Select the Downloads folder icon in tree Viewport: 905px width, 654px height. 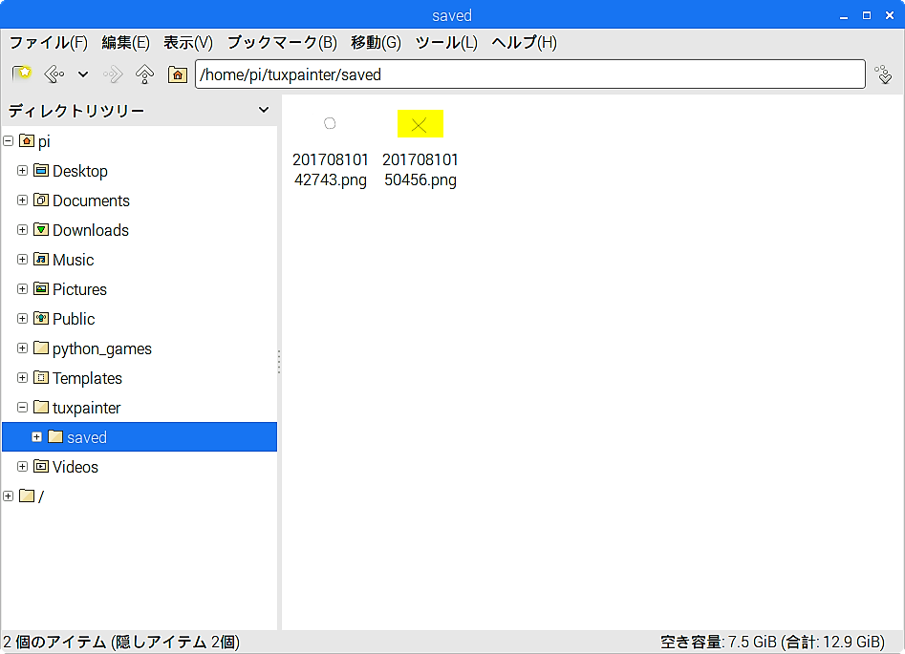(x=41, y=229)
